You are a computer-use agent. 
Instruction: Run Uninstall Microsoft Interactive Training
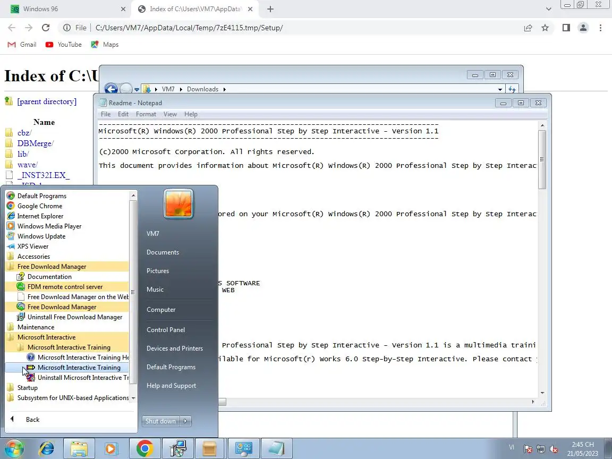[67, 378]
